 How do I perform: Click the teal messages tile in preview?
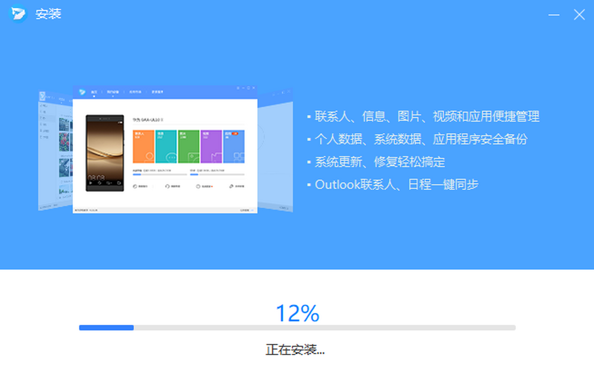[166, 147]
